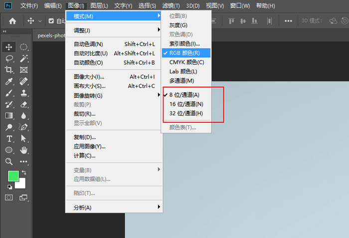Select the Brush tool

(9, 93)
